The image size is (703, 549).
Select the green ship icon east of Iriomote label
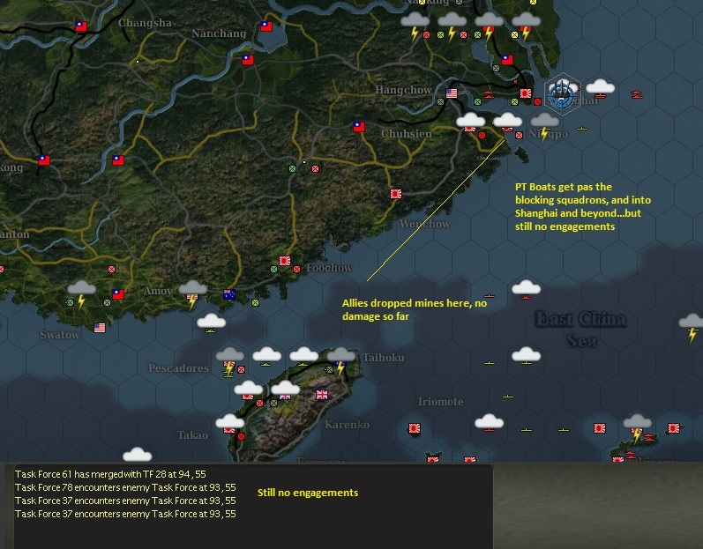[507, 397]
